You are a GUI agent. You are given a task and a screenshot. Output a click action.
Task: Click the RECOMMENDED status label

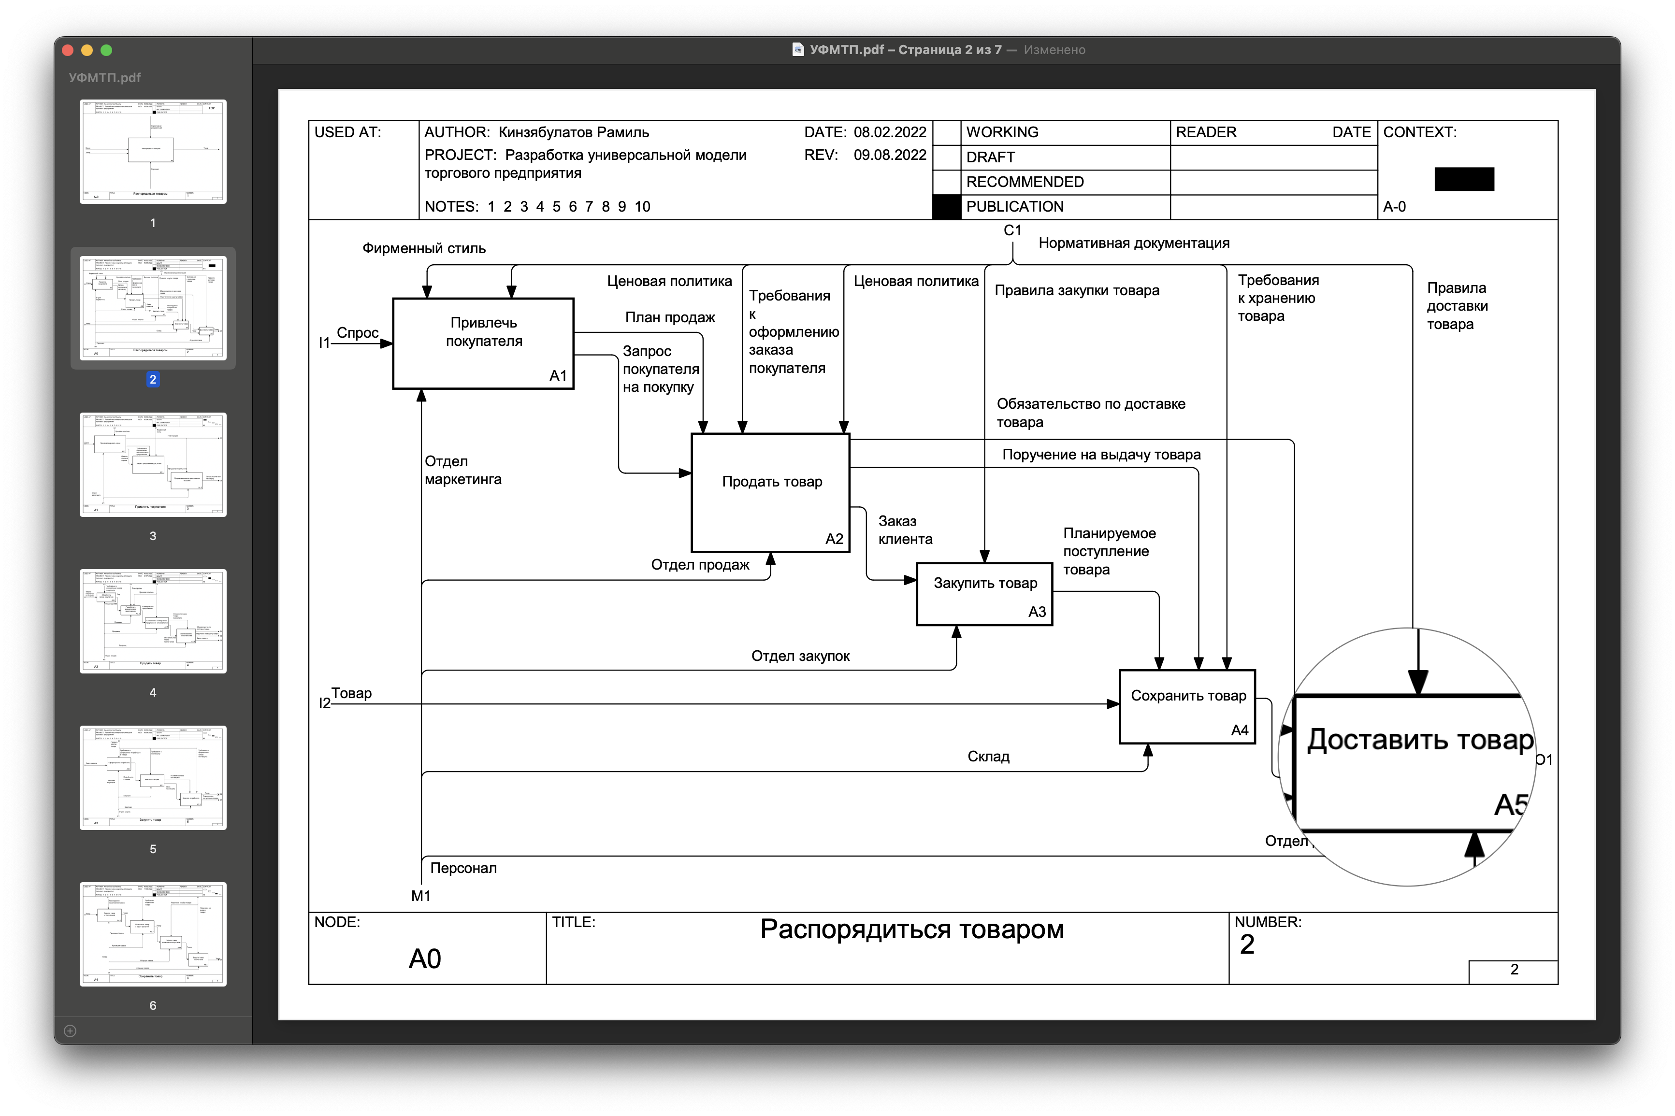tap(1025, 182)
